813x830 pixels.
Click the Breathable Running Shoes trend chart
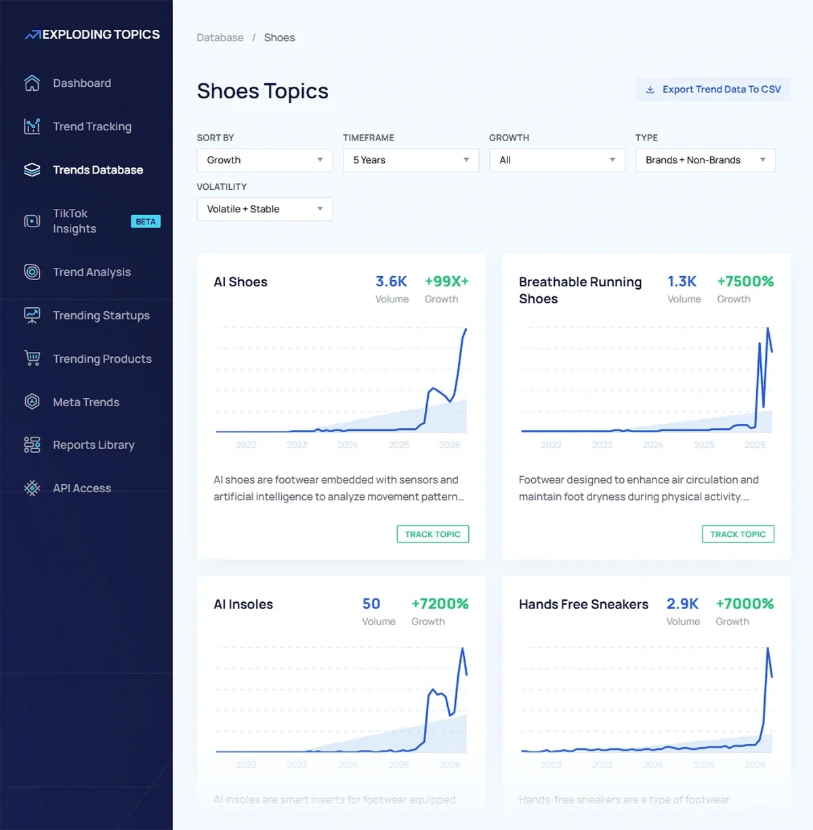(646, 380)
